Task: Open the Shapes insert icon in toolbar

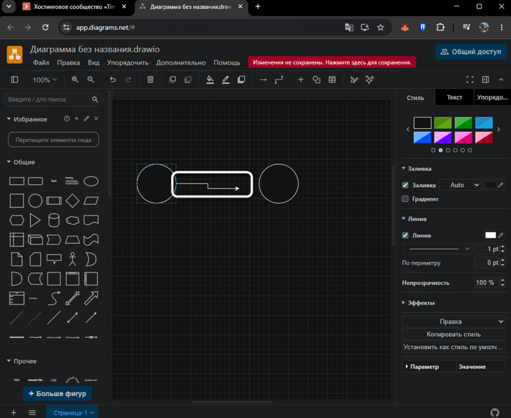Action: tap(316, 80)
